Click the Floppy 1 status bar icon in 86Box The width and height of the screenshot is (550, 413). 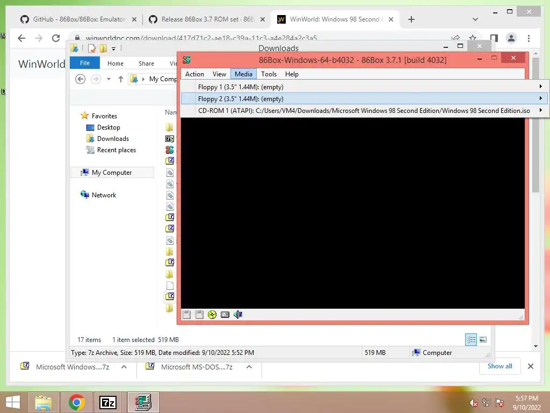(186, 314)
